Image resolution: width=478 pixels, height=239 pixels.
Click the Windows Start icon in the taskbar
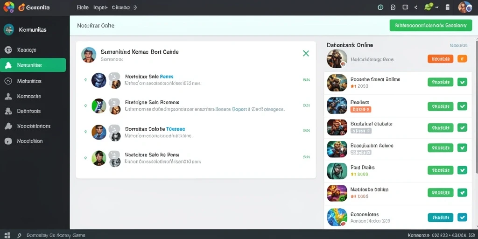coord(7,235)
